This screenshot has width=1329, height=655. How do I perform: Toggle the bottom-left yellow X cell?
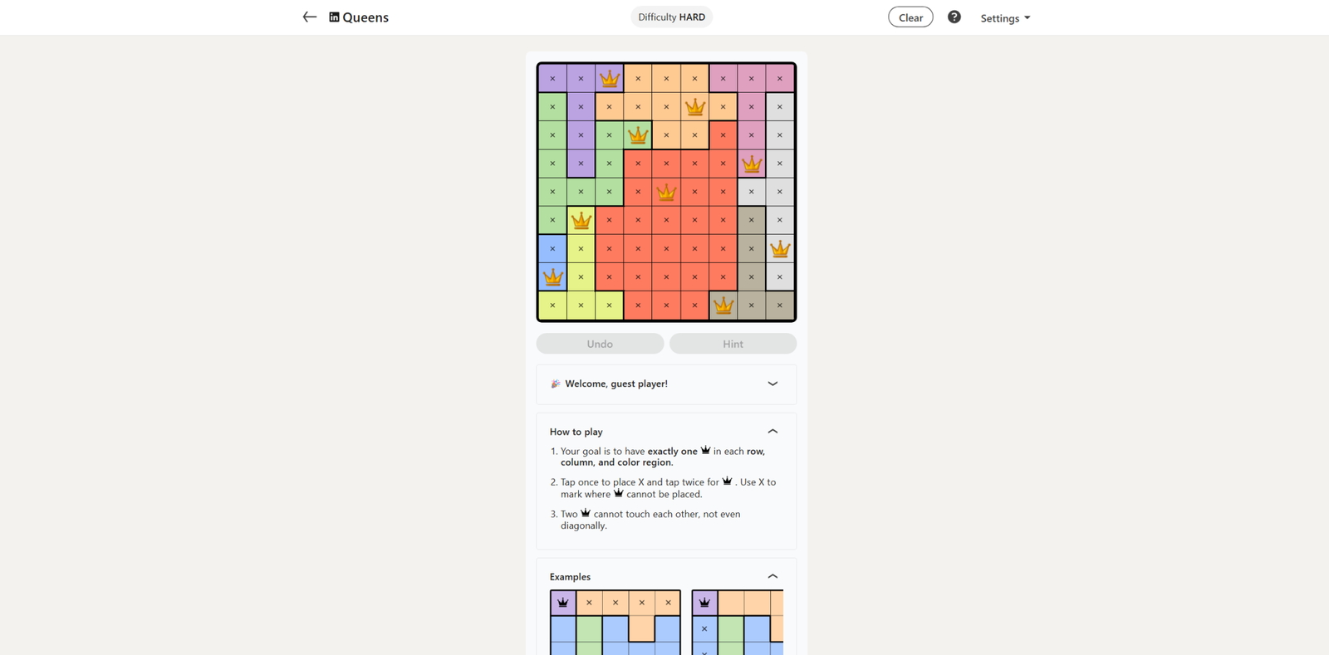(x=552, y=306)
